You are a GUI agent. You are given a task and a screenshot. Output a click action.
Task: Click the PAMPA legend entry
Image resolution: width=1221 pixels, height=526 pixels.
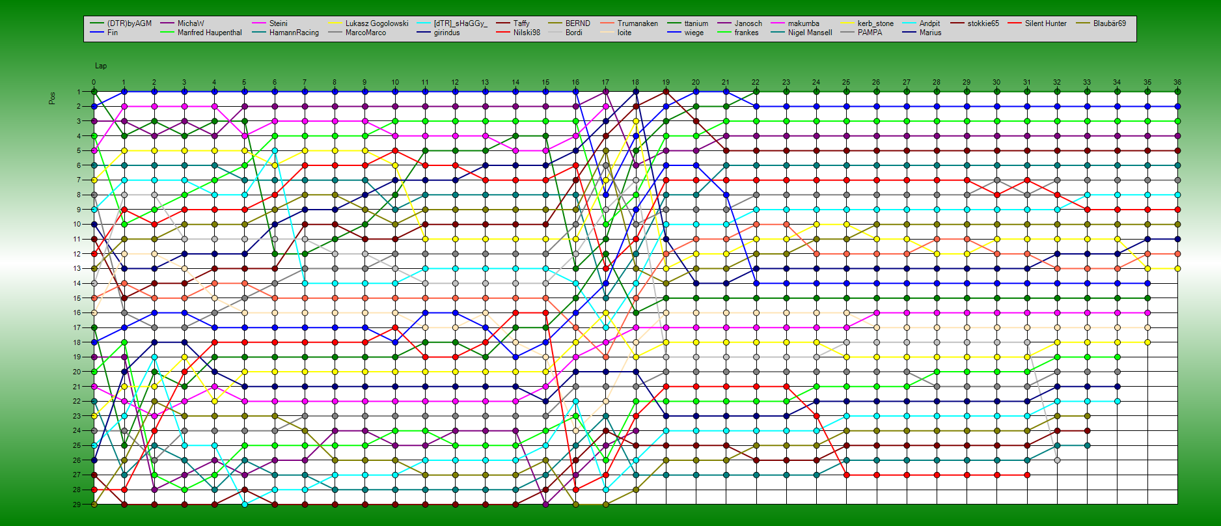point(870,33)
